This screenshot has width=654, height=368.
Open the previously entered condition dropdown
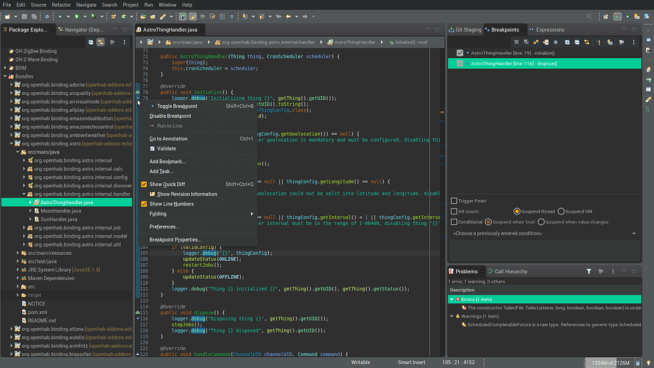click(633, 233)
